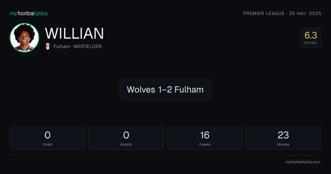The height and width of the screenshot is (174, 331).
Task: Open Willian's player avatar photo
Action: coord(24,38)
